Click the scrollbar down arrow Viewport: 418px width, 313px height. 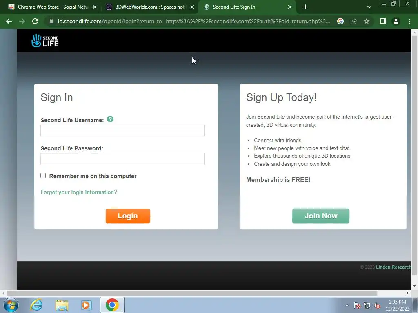(x=414, y=286)
